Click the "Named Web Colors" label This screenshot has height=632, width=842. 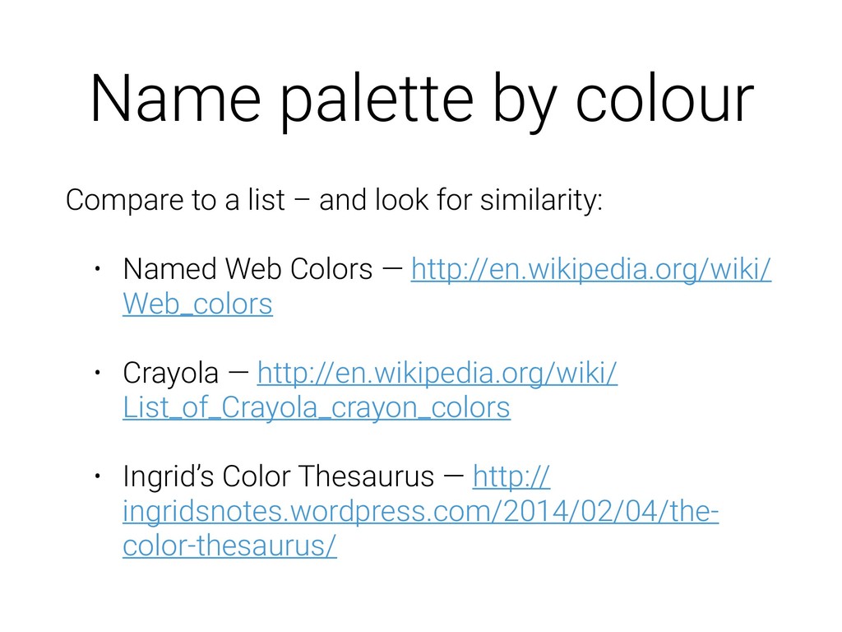pos(247,269)
